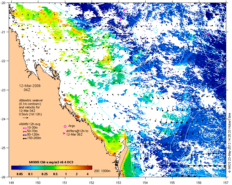Select the magenta 10-30m arrow symbol
232x185 pixels.
coord(25,128)
